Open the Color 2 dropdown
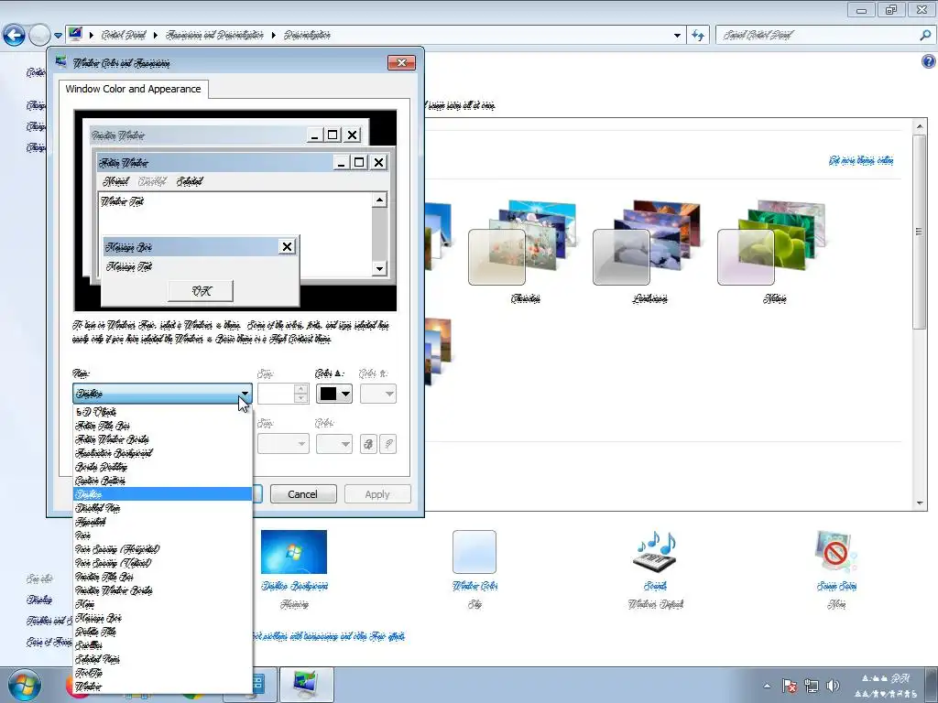938x703 pixels. coord(378,394)
